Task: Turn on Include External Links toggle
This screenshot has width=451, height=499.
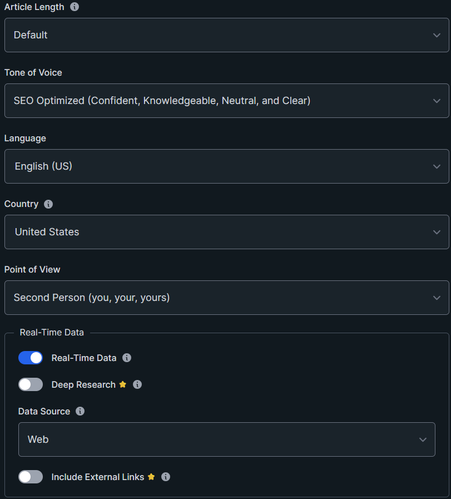Action: coord(31,477)
